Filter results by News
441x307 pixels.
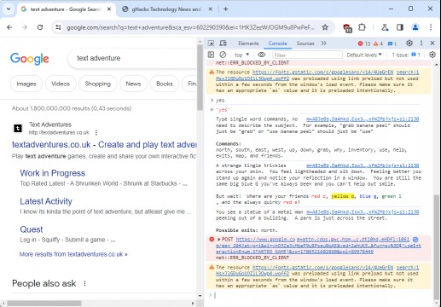[133, 84]
